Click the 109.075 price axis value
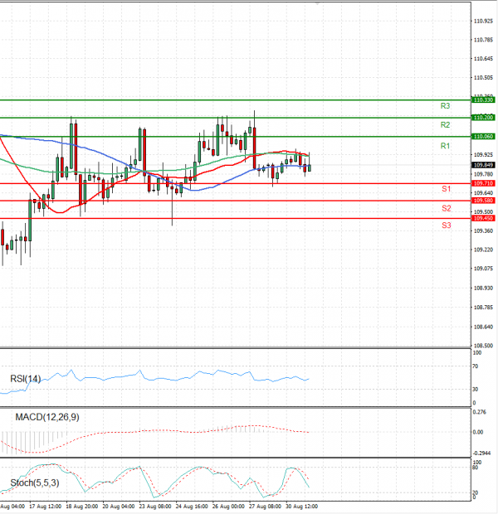498x514 pixels. point(483,269)
